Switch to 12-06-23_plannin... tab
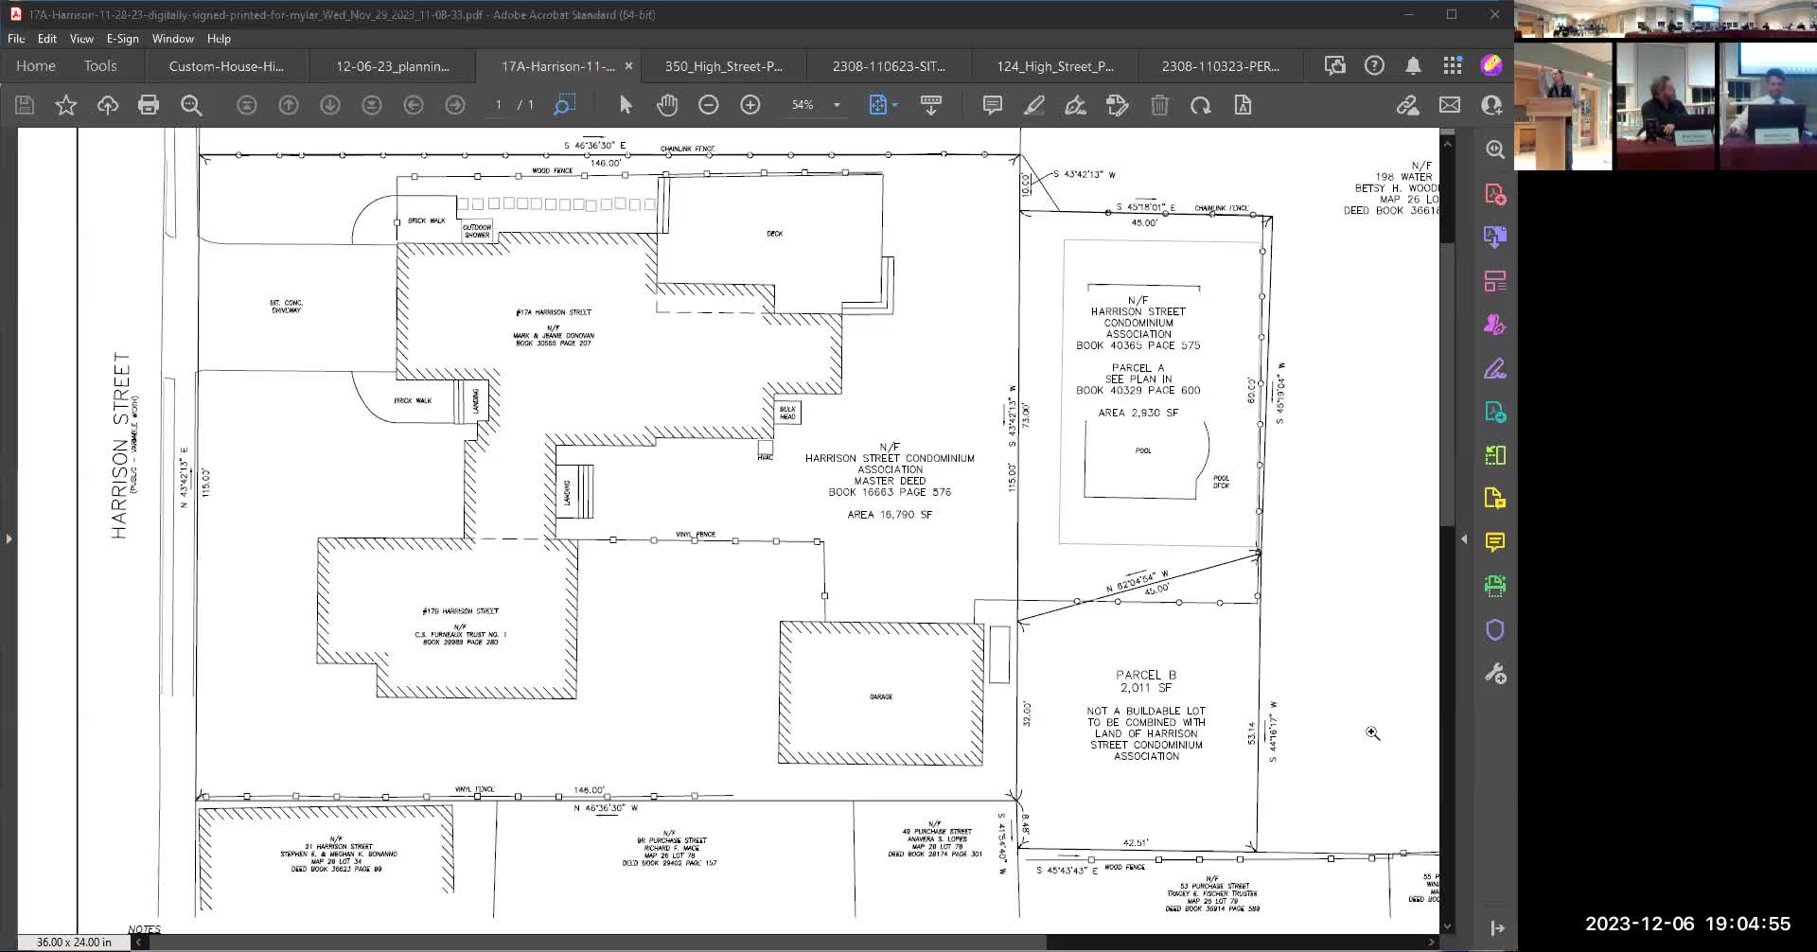Screen dimensions: 1817x952 coord(393,66)
